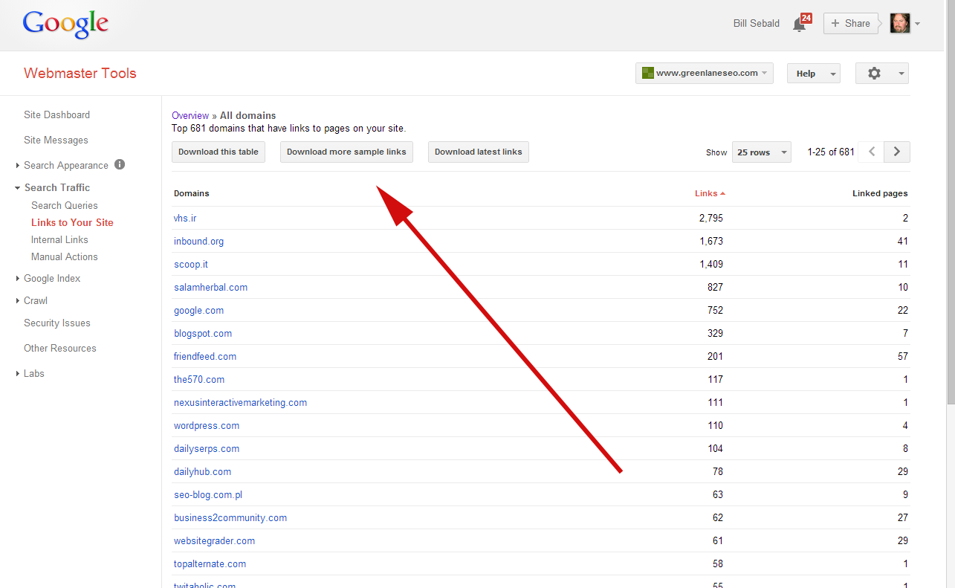
Task: Click the 1,673 links count for inbound.org
Action: (710, 241)
